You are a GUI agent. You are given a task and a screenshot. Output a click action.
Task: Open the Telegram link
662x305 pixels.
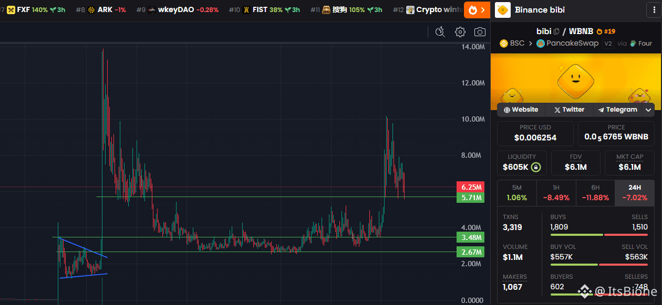[x=617, y=110]
